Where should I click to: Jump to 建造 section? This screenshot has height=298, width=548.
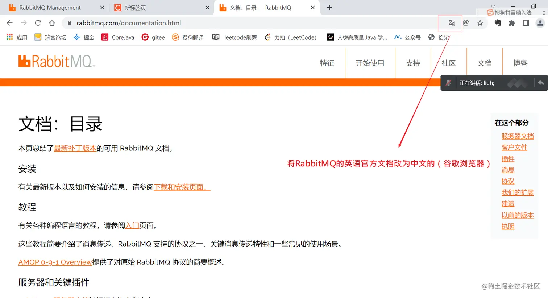[508, 204]
